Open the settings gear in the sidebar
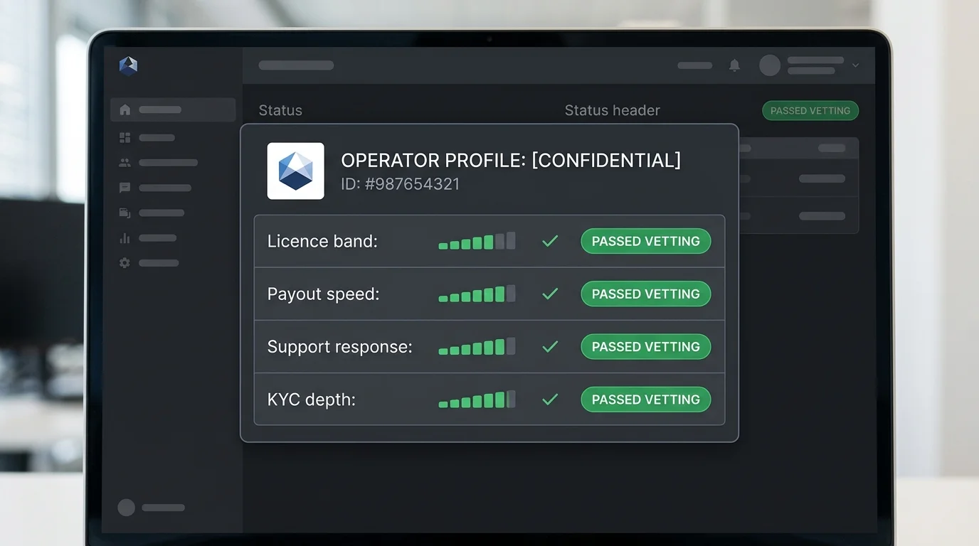 coord(125,263)
